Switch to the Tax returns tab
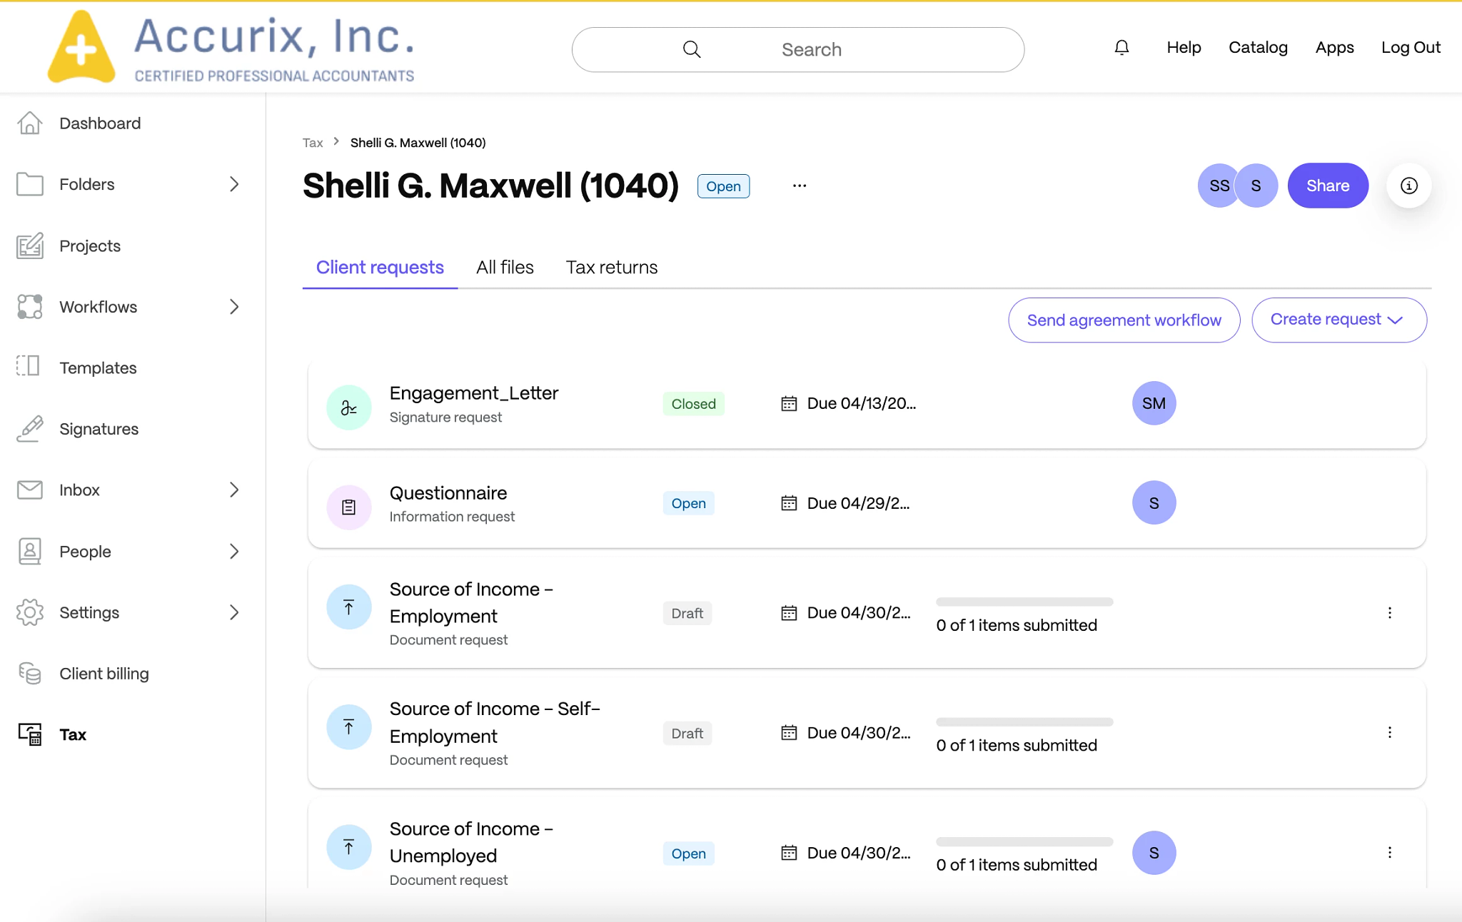The width and height of the screenshot is (1462, 922). (x=612, y=267)
